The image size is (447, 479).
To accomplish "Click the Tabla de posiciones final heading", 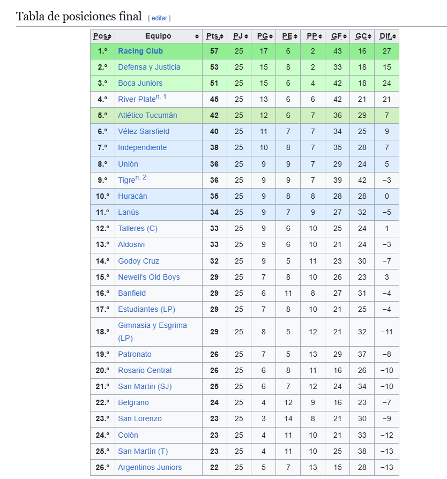I will pos(79,17).
